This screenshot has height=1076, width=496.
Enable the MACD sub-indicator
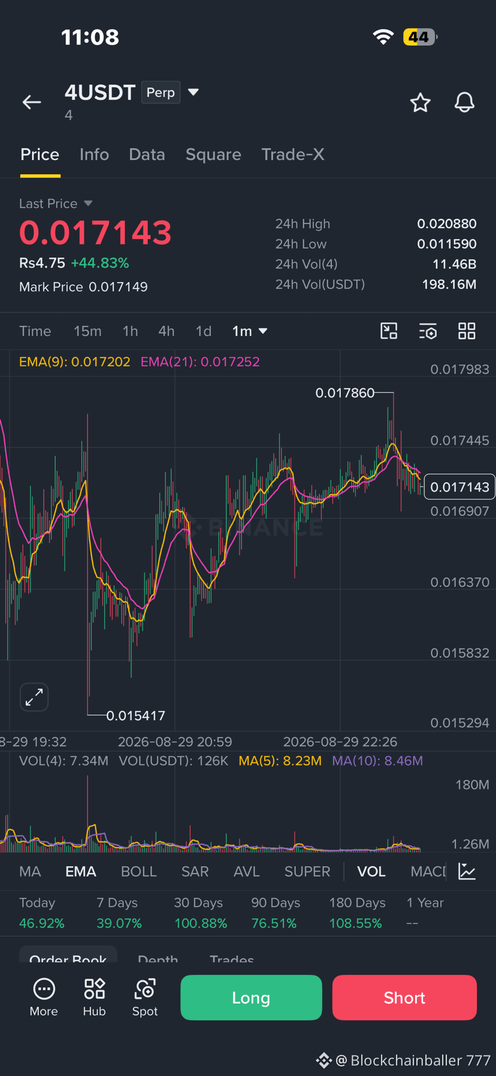(428, 871)
